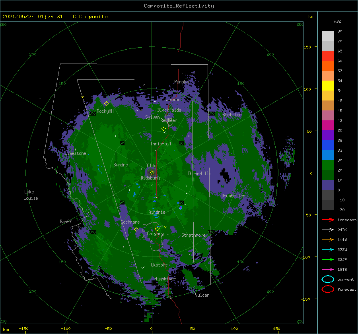Click the cyan 'current' ellipse legend icon
The height and width of the screenshot is (334, 358).
(328, 279)
